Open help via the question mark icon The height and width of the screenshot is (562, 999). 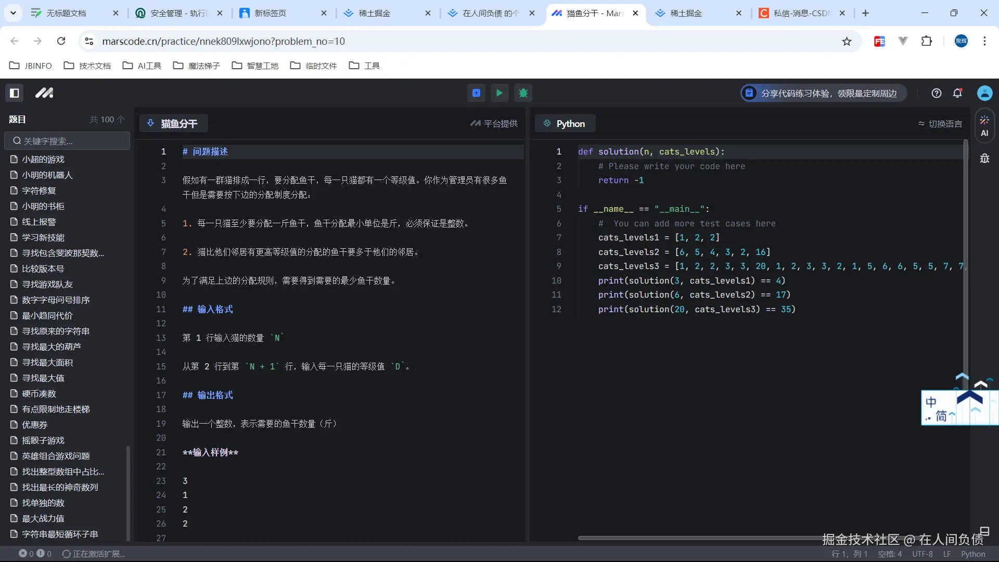click(x=937, y=93)
